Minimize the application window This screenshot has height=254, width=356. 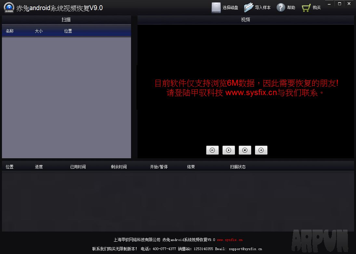click(x=329, y=4)
